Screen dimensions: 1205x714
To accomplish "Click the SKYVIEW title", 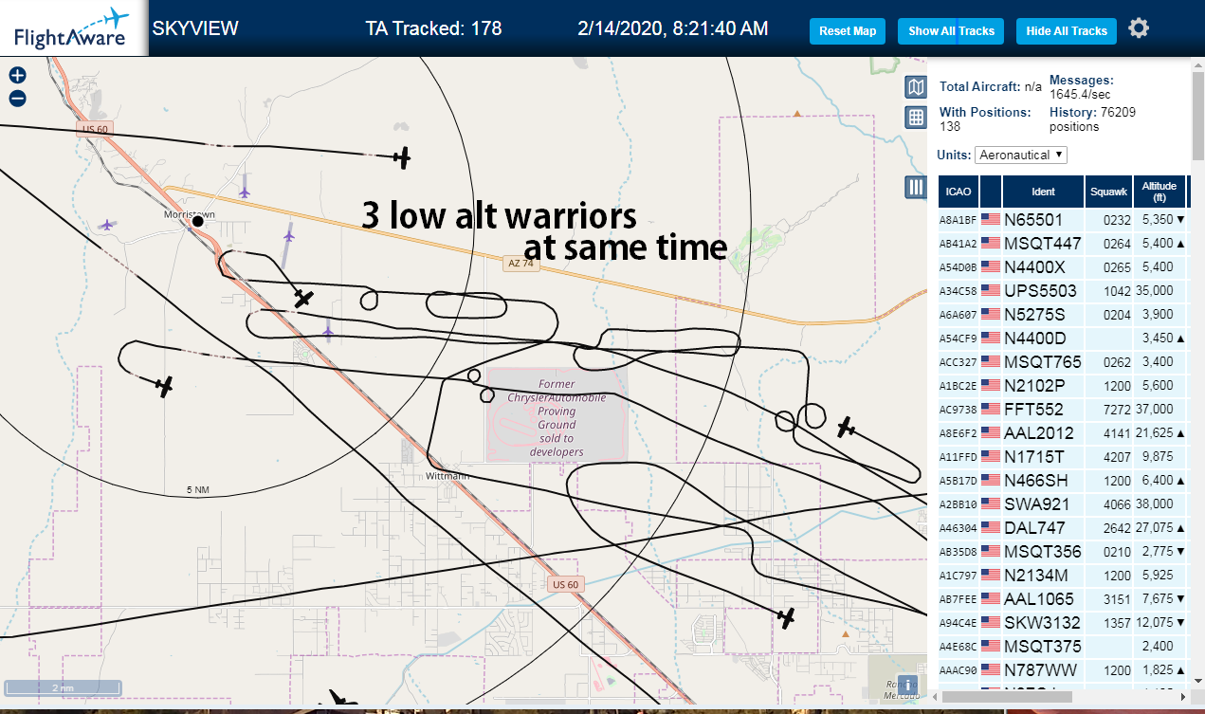I will [195, 28].
